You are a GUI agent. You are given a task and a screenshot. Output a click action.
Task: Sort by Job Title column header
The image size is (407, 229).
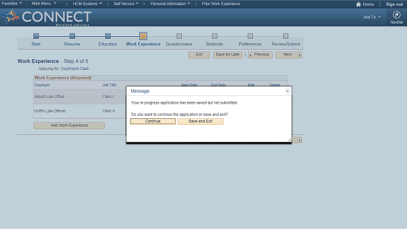pos(109,85)
